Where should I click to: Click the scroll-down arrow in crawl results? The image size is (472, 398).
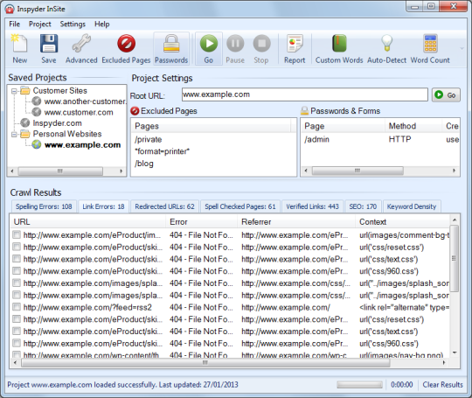[455, 353]
